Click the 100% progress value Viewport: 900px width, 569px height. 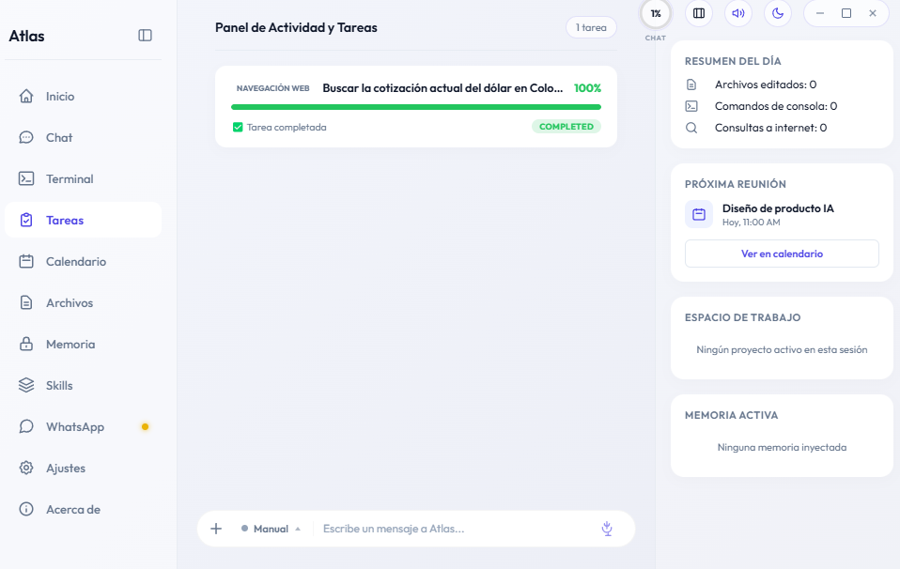[x=587, y=87]
